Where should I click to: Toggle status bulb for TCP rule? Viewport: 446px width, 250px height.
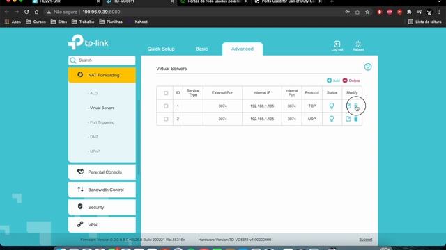[332, 106]
